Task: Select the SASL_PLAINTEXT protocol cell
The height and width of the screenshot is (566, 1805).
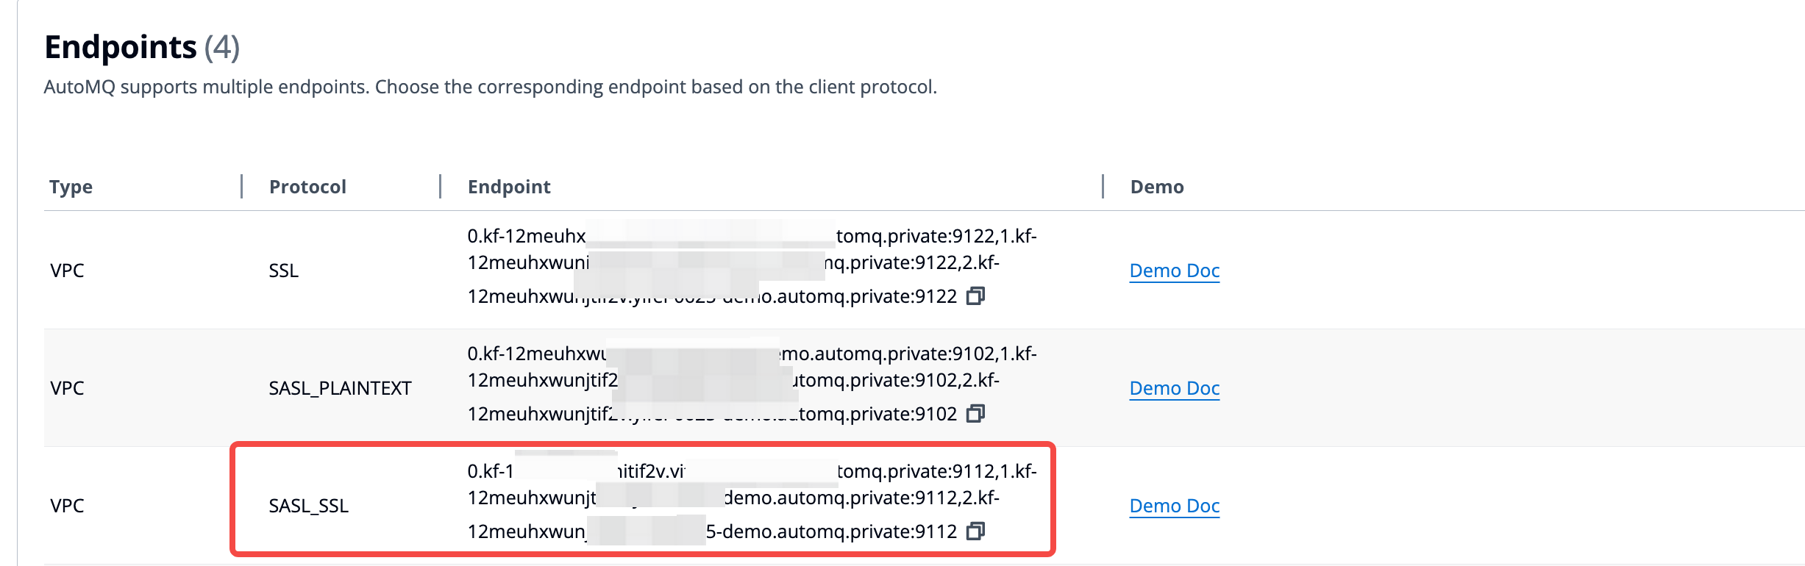Action: coord(340,388)
